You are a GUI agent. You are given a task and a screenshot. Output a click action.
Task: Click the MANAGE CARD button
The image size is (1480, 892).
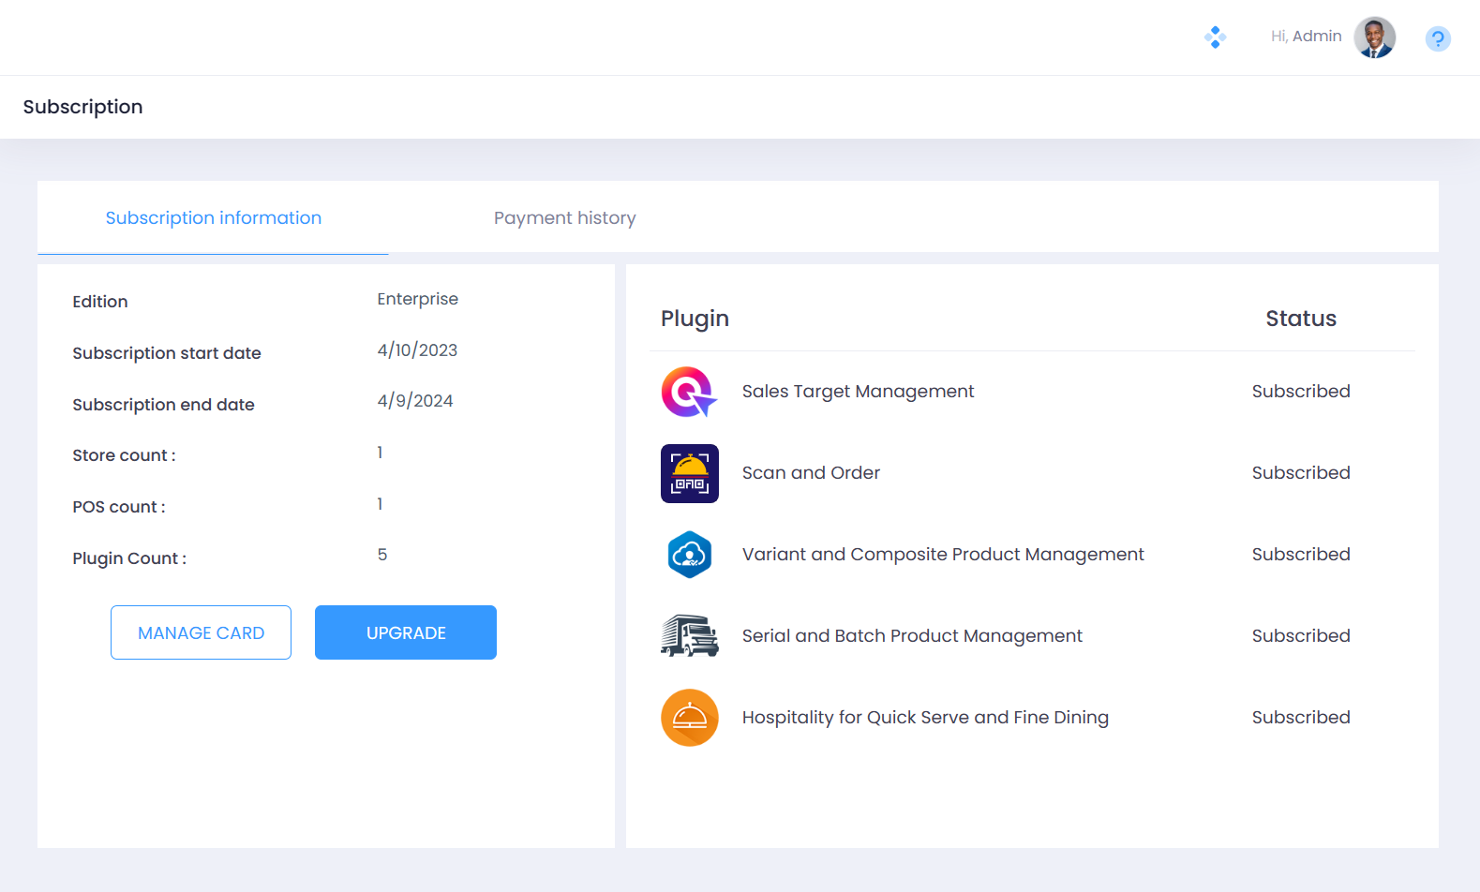pos(201,632)
